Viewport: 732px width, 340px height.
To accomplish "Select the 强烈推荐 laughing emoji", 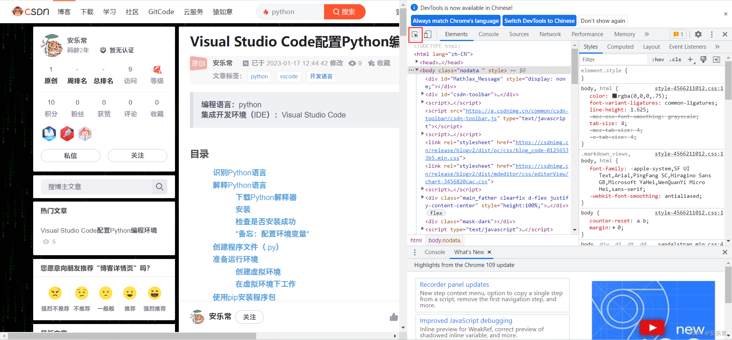I will click(x=154, y=293).
